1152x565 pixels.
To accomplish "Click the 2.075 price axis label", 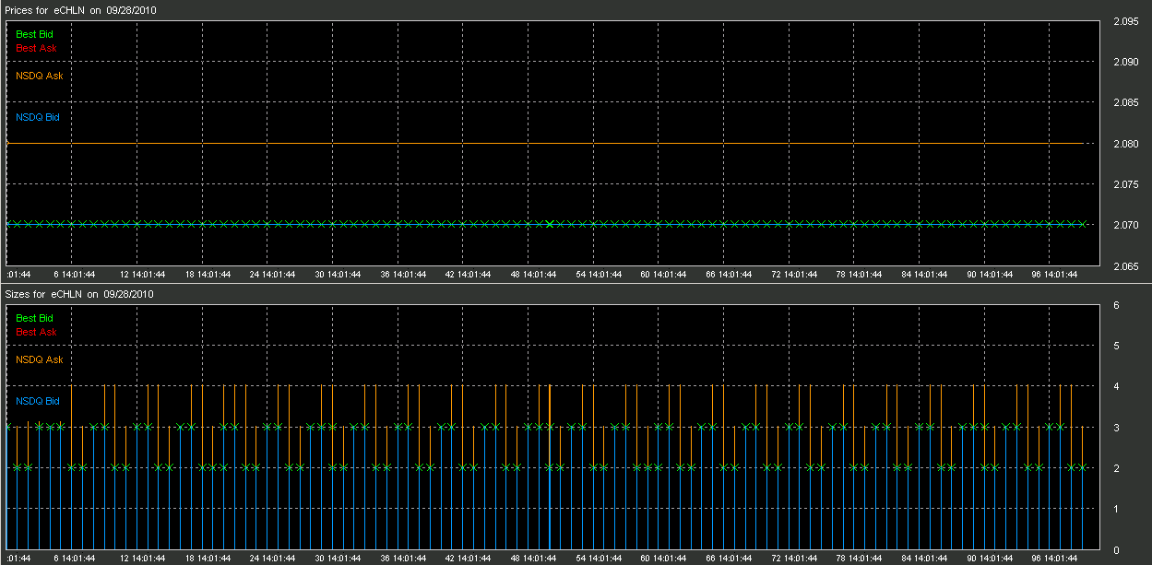I will 1126,184.
